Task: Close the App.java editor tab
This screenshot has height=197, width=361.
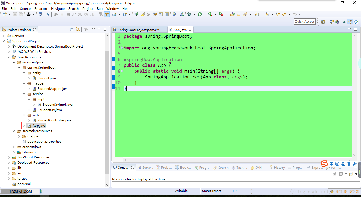Action: tap(190, 30)
